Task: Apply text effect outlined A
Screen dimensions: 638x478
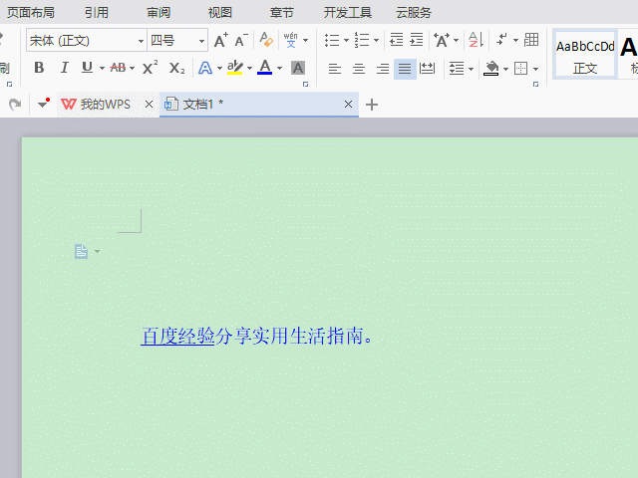Action: (205, 68)
